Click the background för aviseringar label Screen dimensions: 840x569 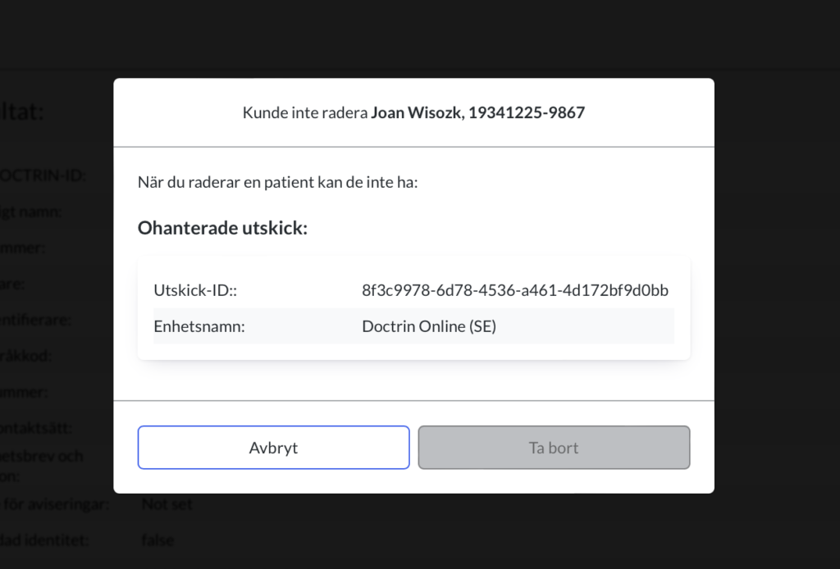click(55, 503)
